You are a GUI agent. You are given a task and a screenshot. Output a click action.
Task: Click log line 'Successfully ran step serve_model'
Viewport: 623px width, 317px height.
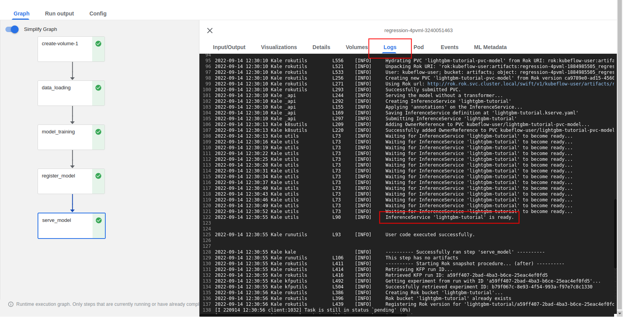click(465, 252)
